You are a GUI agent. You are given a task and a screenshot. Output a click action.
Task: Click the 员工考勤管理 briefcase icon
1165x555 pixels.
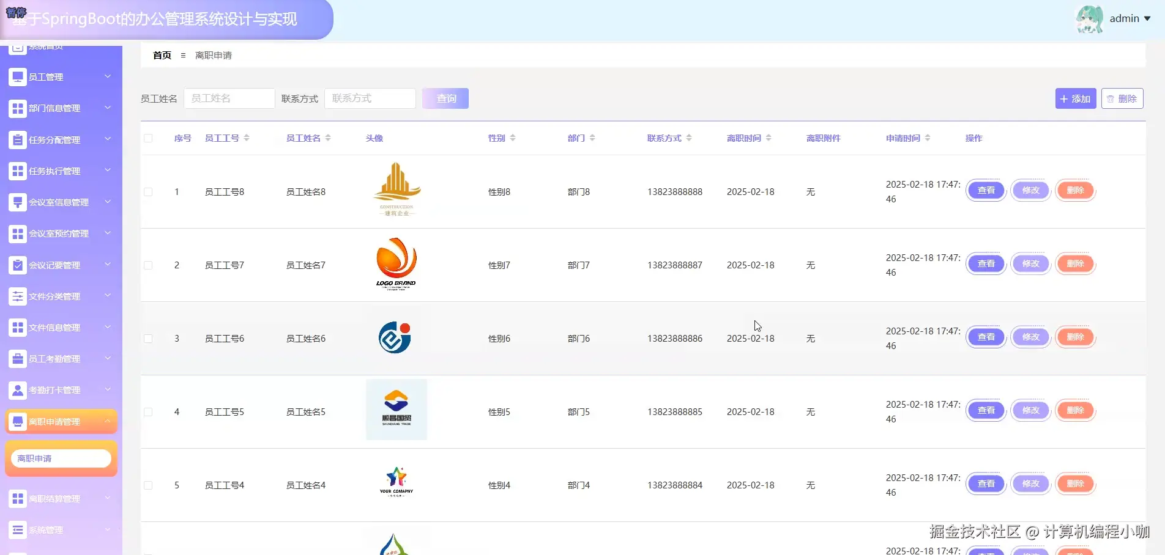pyautogui.click(x=18, y=359)
